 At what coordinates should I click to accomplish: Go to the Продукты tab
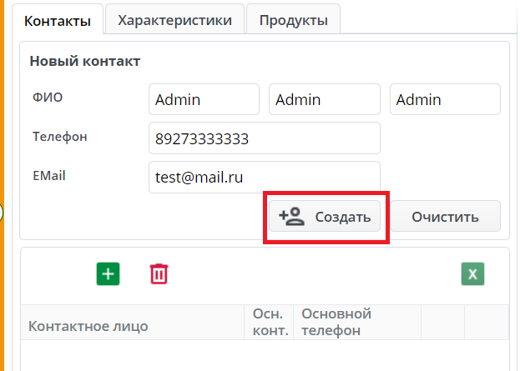point(293,20)
